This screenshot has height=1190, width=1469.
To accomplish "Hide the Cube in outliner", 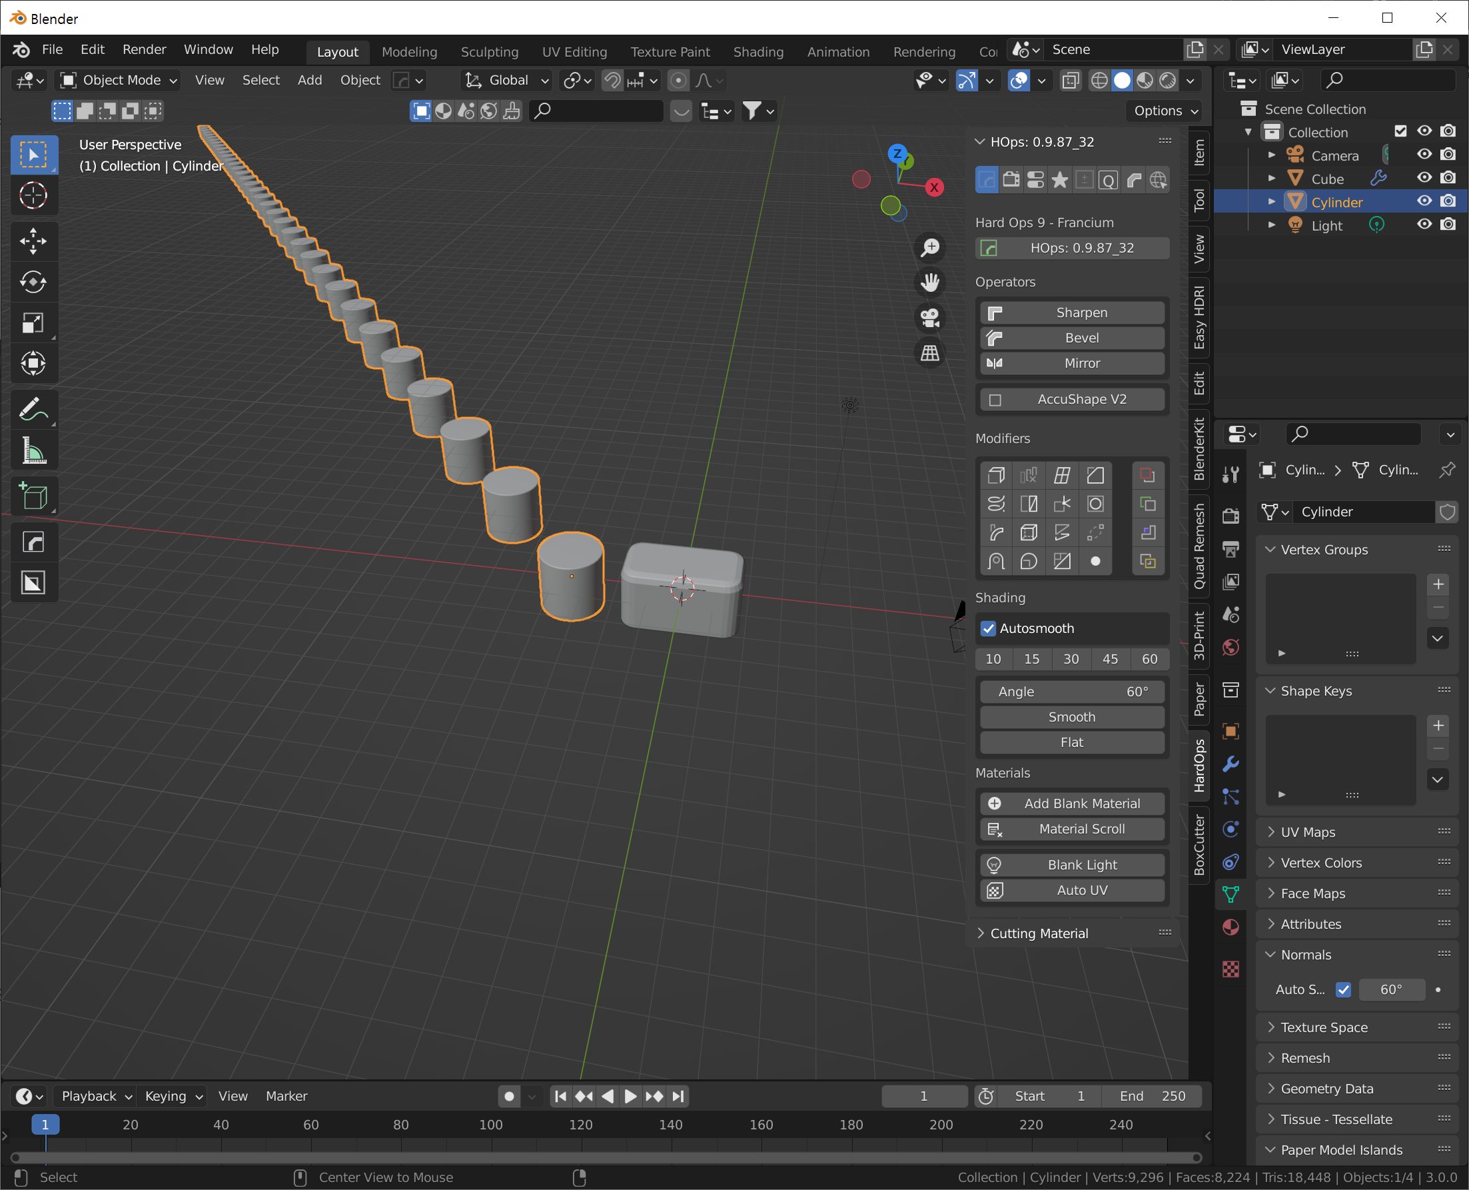I will click(x=1424, y=178).
